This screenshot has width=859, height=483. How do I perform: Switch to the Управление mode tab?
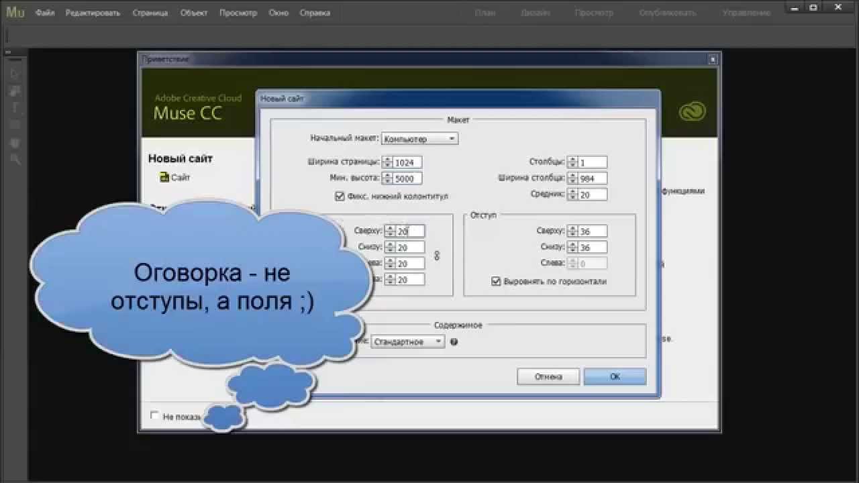(x=747, y=13)
